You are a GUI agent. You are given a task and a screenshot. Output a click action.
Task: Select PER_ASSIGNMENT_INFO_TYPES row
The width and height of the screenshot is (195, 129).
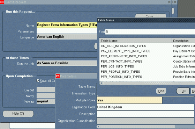pos(147,56)
